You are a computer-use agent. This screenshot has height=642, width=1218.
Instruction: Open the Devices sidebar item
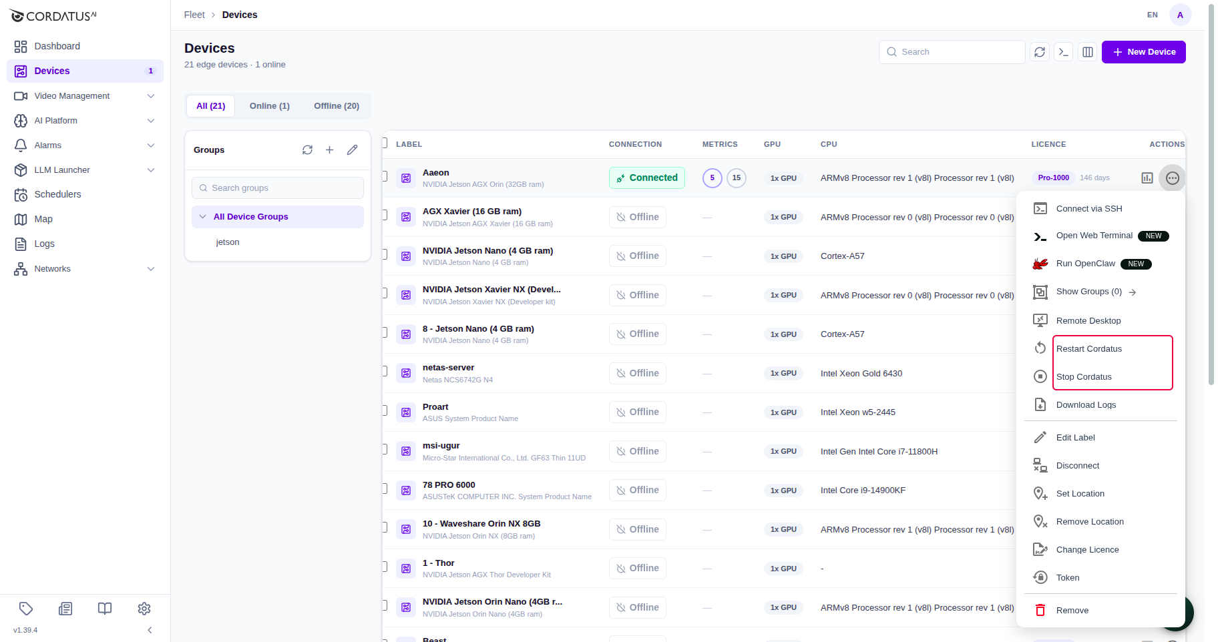85,71
